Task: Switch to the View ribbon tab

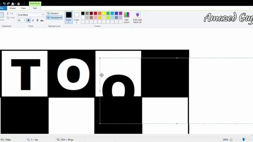Action: (x=23, y=8)
